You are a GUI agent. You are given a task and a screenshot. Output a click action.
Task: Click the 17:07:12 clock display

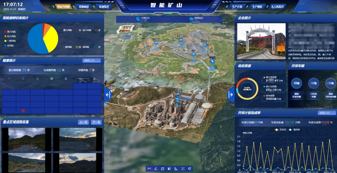click(13, 4)
